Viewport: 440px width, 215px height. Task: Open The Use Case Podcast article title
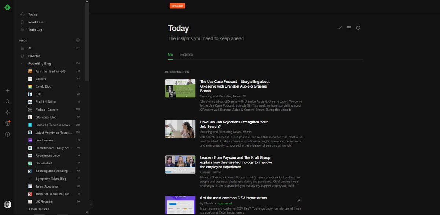(235, 86)
